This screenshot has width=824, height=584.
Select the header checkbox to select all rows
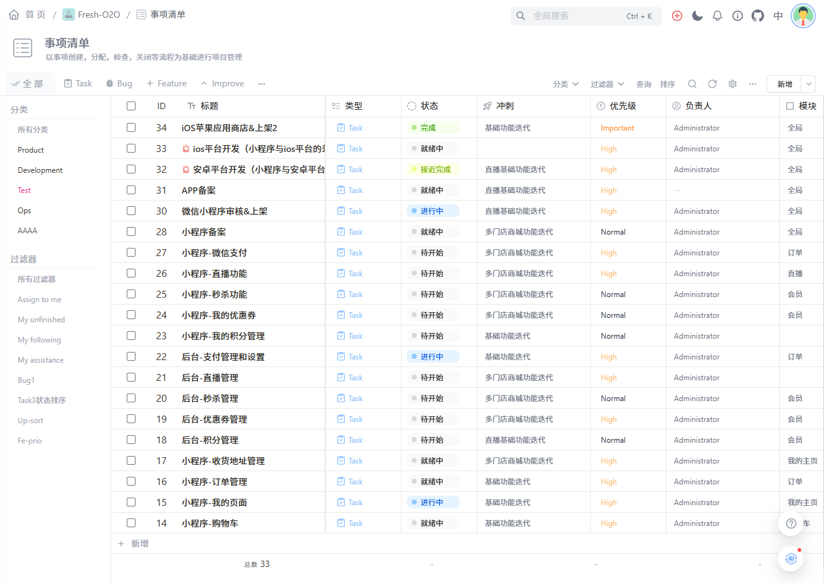pos(131,106)
